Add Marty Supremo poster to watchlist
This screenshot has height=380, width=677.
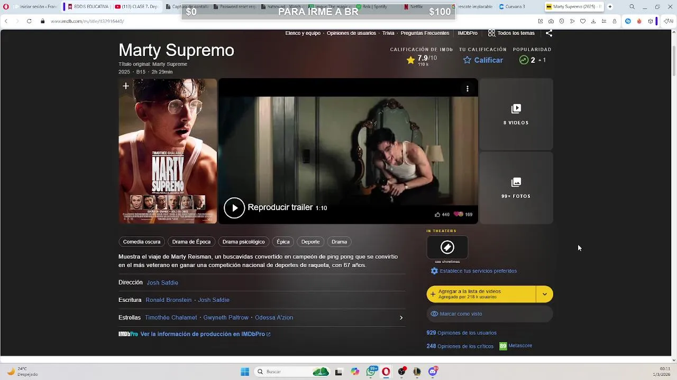pyautogui.click(x=126, y=86)
